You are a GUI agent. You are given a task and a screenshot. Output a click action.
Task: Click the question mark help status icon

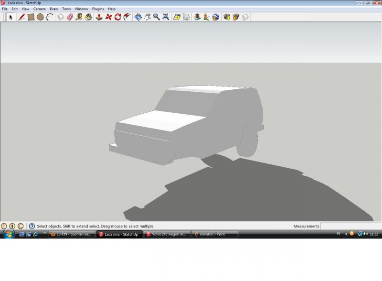[x=32, y=227]
